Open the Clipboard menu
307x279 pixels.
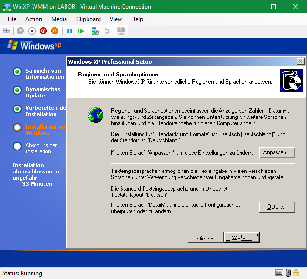88,19
